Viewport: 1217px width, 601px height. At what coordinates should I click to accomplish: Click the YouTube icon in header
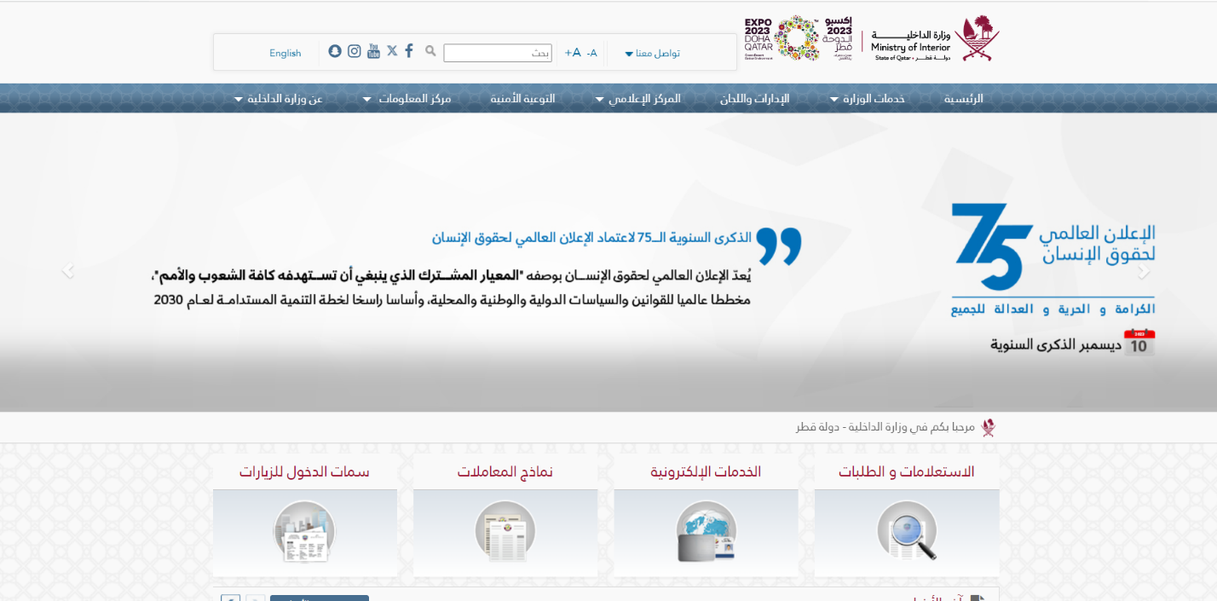(373, 51)
